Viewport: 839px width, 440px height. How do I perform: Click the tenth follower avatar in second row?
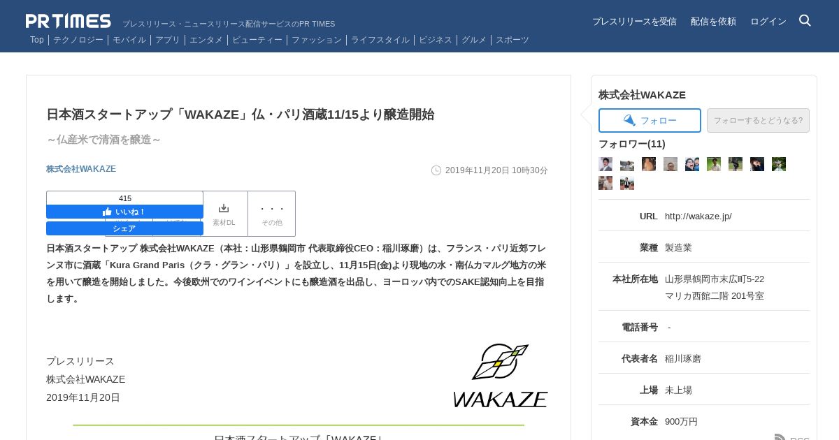pyautogui.click(x=605, y=183)
